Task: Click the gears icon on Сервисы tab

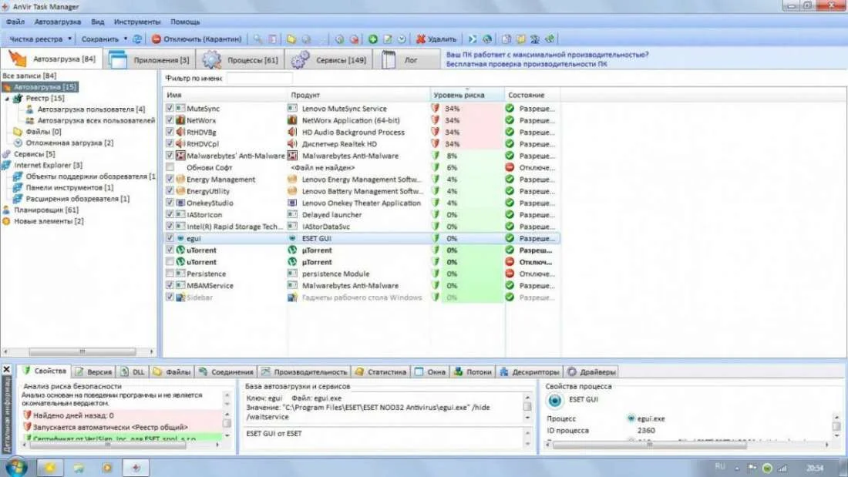Action: click(300, 59)
